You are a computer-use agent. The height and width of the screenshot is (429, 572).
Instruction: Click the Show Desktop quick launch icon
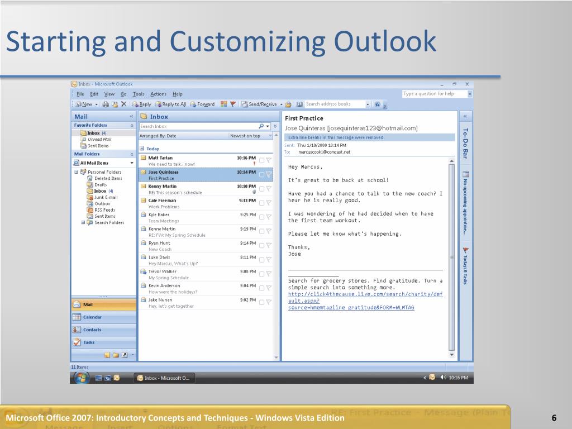pyautogui.click(x=98, y=378)
